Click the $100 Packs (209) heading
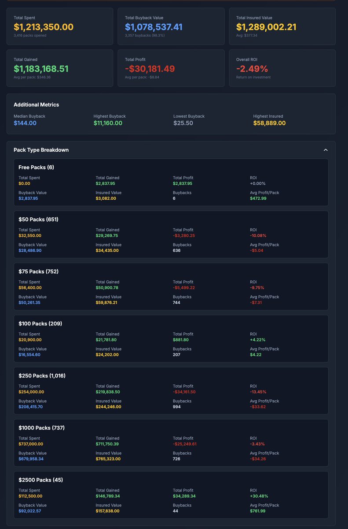 tap(40, 324)
